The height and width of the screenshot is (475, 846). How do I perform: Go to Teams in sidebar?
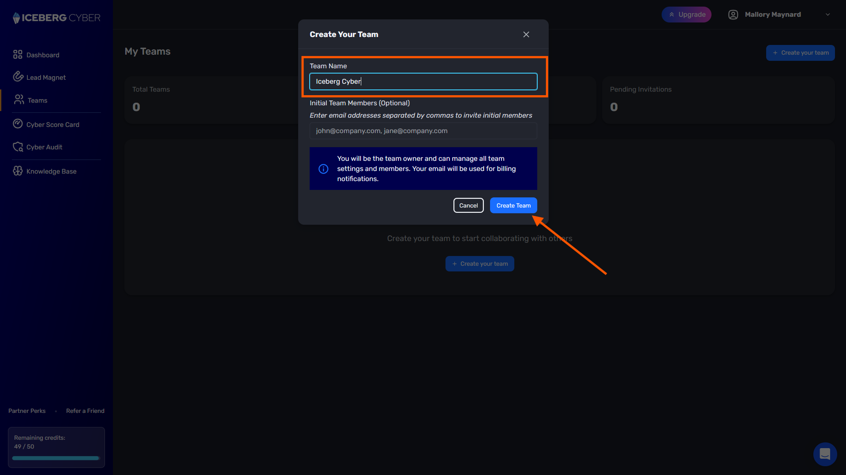[x=37, y=100]
